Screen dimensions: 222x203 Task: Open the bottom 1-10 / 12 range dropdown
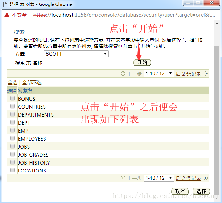(x=159, y=178)
